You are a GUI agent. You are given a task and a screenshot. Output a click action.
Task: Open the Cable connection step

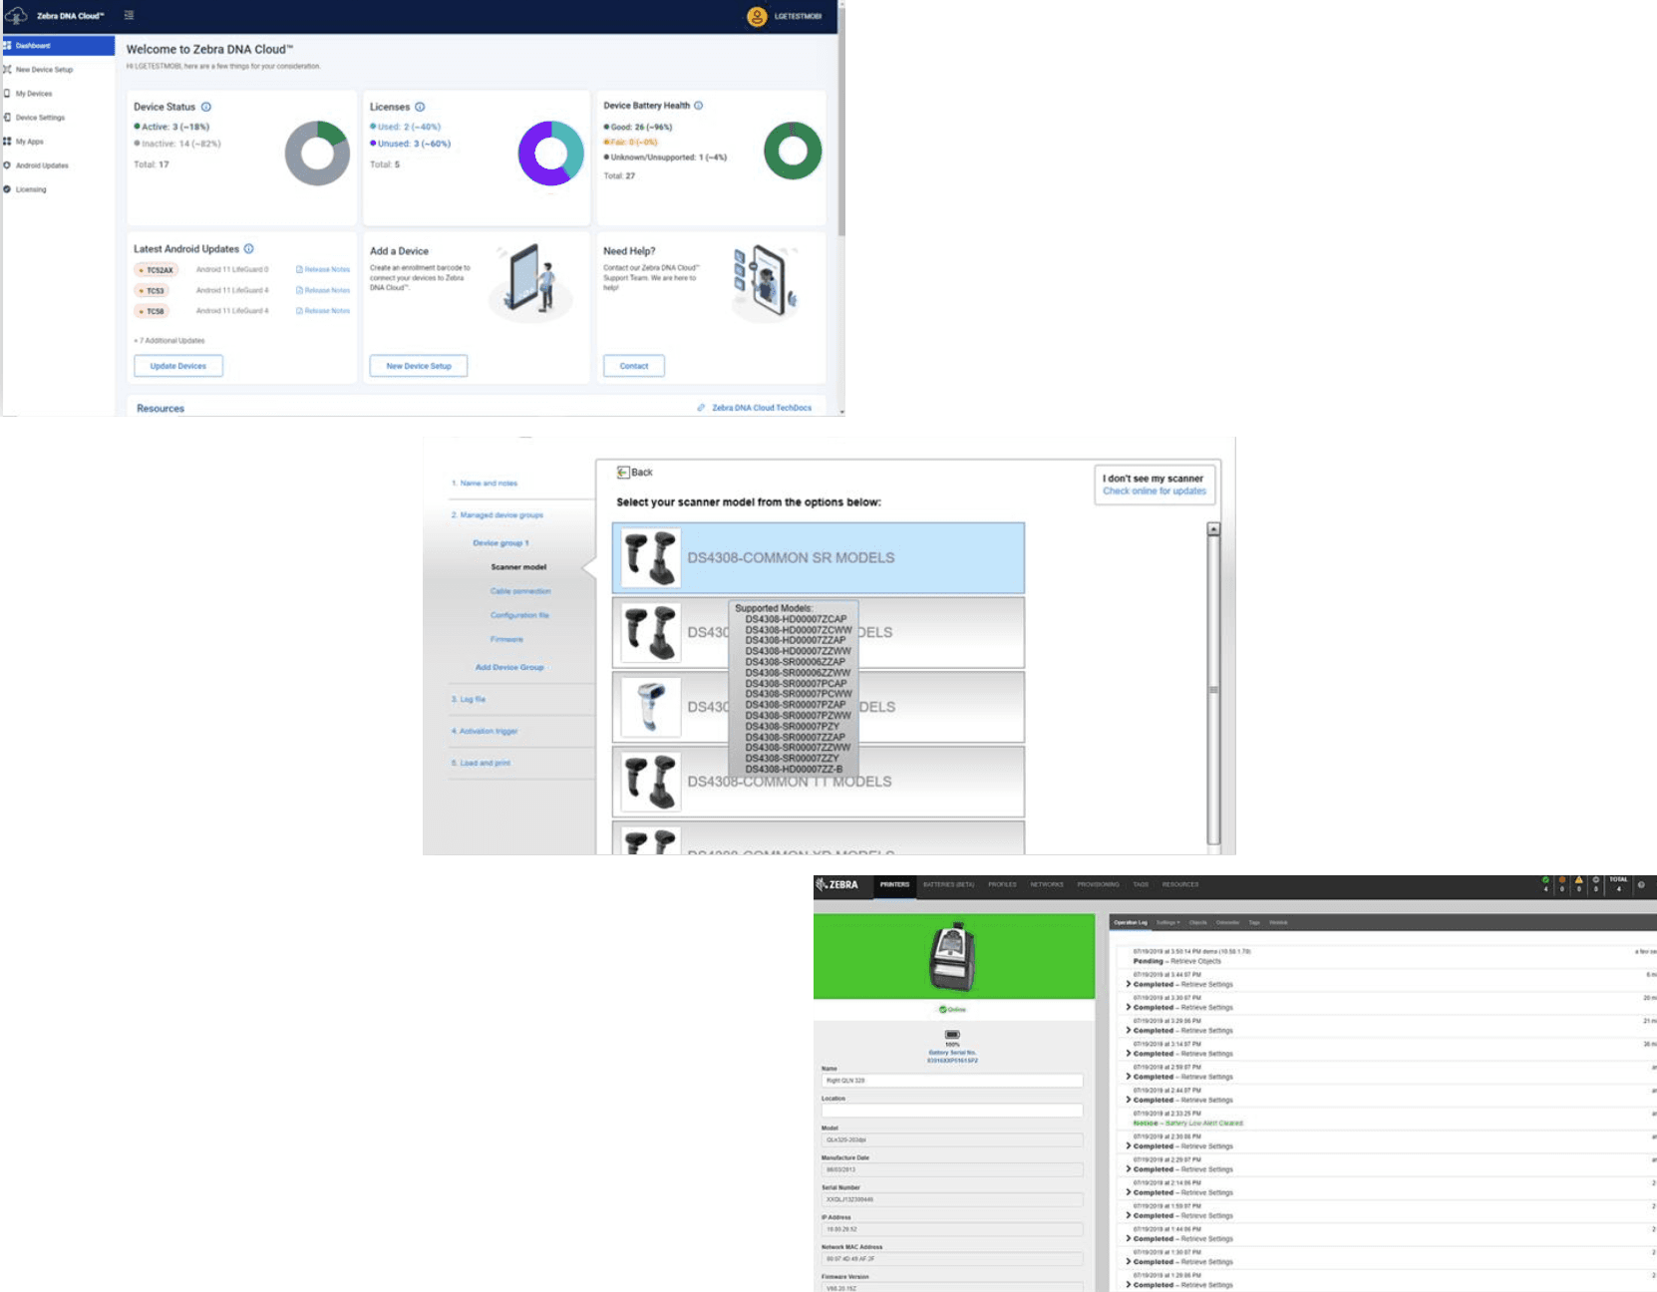520,591
